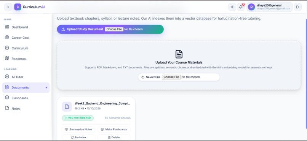
Task: Click the purple D user avatar
Action: click(251, 7)
